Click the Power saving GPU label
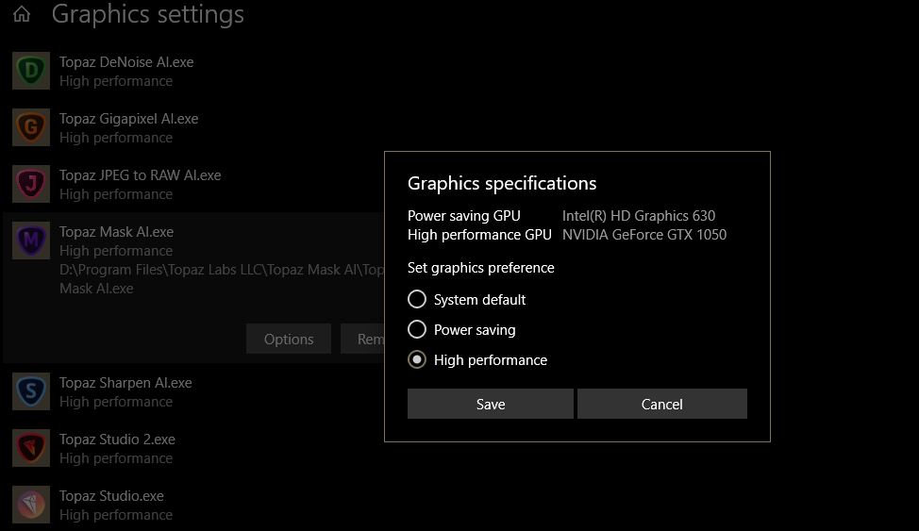The width and height of the screenshot is (919, 531). [463, 216]
